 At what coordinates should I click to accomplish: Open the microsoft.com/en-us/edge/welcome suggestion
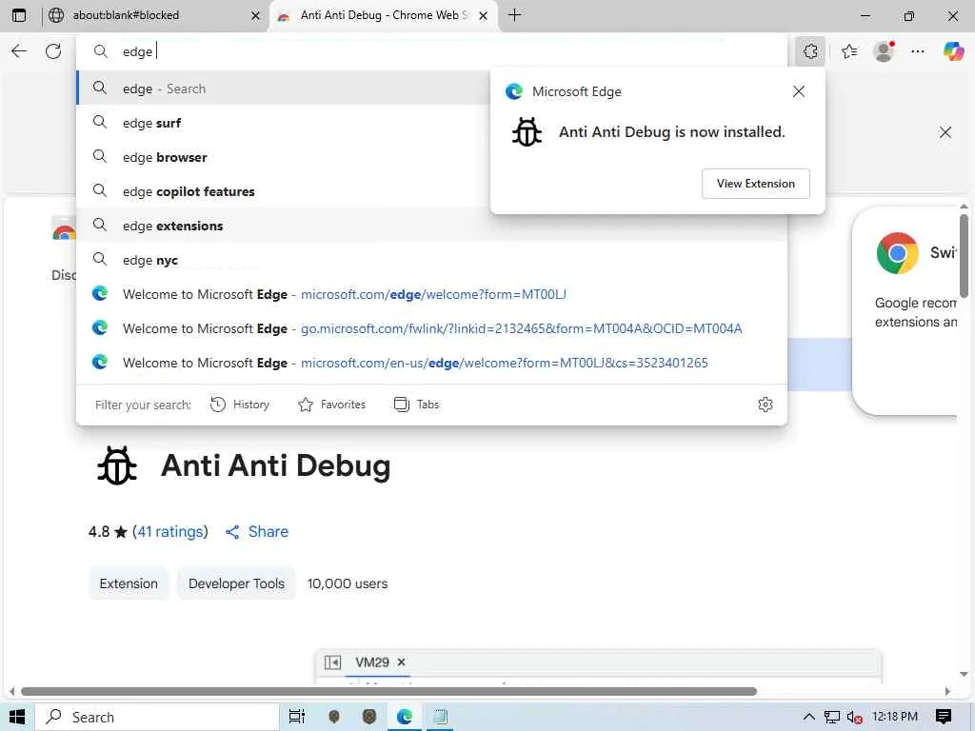click(x=431, y=362)
